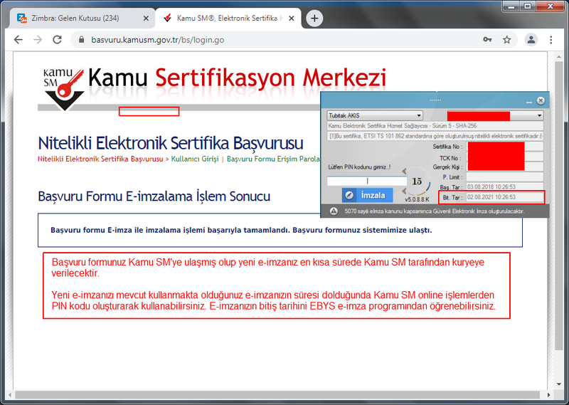Screen dimensions: 569x405
Task: Open Chrome three-dot menu
Action: click(551, 40)
